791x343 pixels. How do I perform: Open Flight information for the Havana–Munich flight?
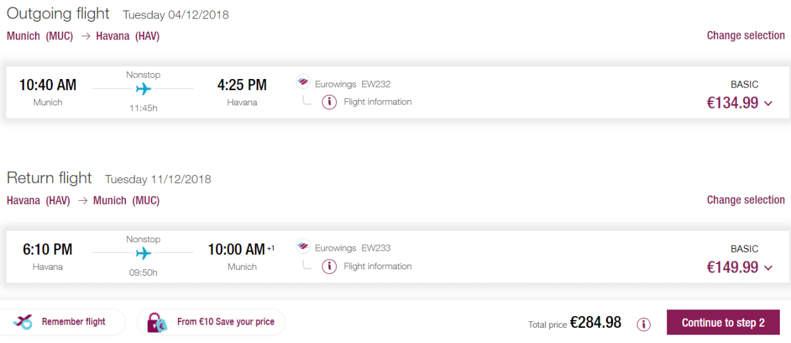click(x=378, y=267)
